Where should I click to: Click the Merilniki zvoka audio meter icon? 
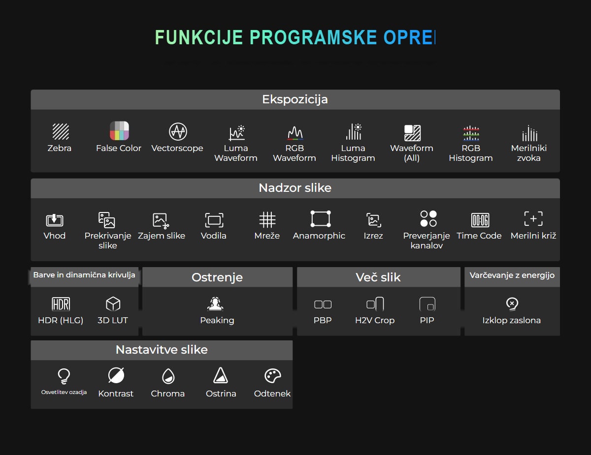click(529, 133)
